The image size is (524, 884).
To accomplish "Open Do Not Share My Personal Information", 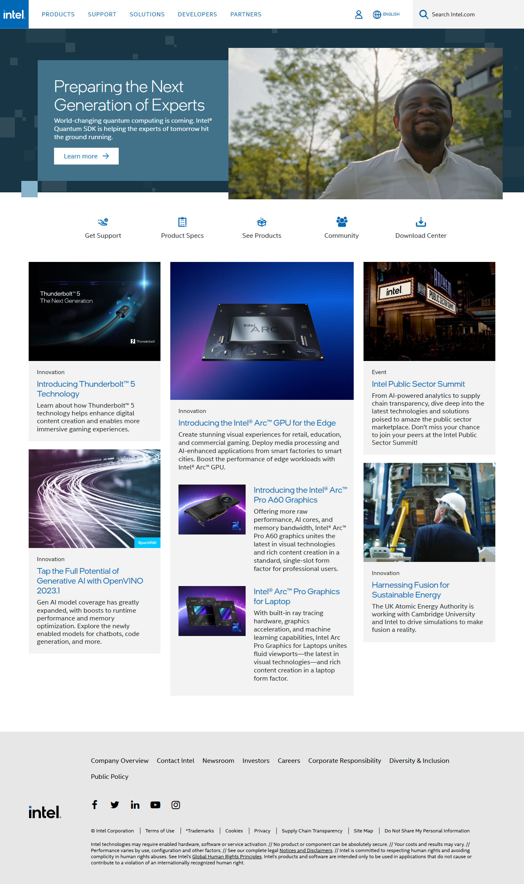I will pos(427,831).
